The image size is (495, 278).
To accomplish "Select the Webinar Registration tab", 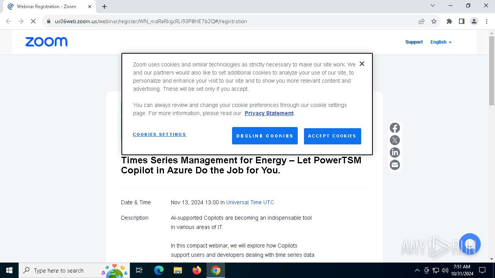I will pos(49,6).
